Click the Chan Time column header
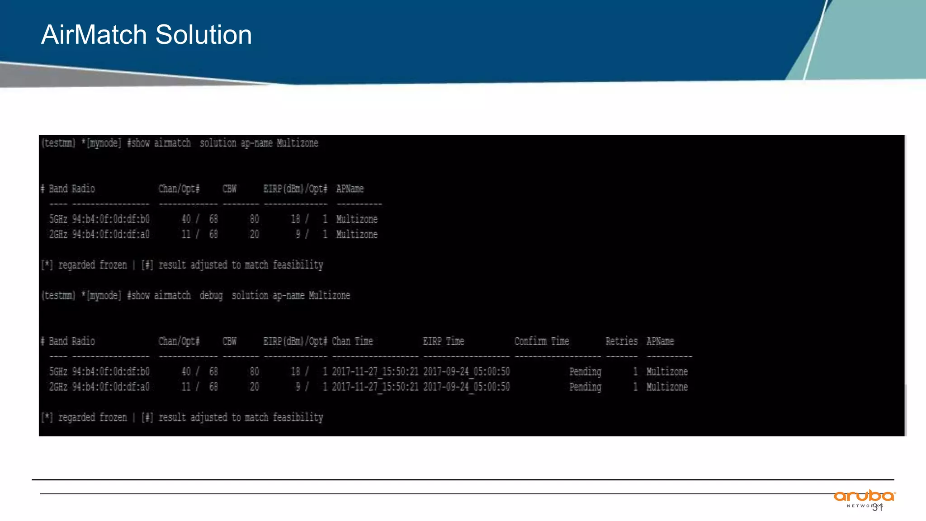Viewport: 926px width, 521px height. 352,341
